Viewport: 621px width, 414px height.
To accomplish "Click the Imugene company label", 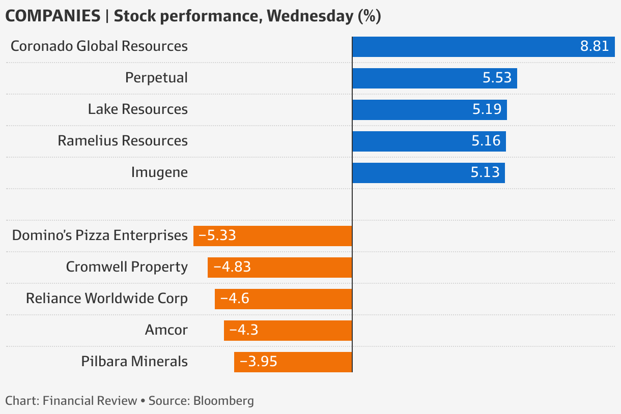I will [159, 172].
